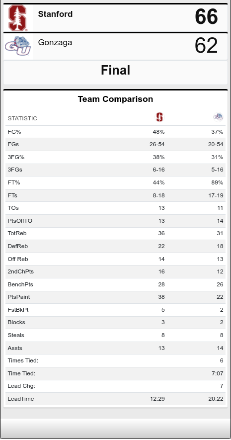231x440 pixels.
Task: Click the TotReb statistic row
Action: pos(115,234)
